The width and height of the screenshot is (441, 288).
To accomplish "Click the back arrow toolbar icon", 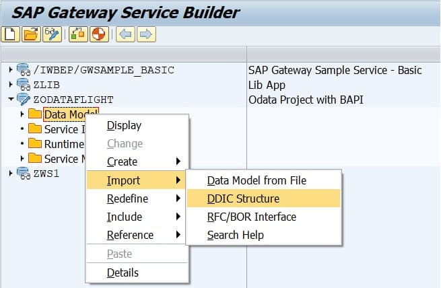I will (125, 34).
